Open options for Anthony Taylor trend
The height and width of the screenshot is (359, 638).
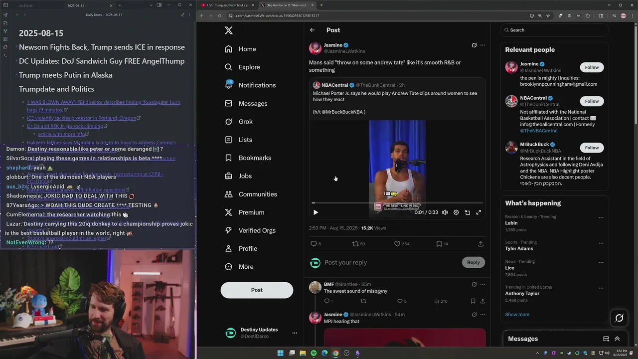(x=601, y=288)
